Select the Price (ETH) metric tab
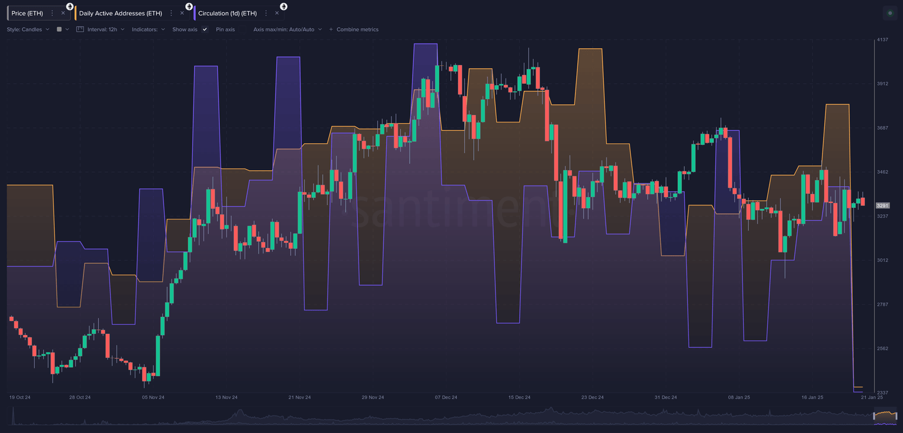This screenshot has width=903, height=433. [x=26, y=12]
